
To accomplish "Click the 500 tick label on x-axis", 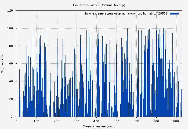I will click(117, 121).
